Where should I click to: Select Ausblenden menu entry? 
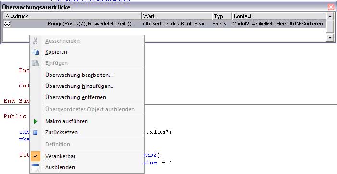(x=60, y=167)
